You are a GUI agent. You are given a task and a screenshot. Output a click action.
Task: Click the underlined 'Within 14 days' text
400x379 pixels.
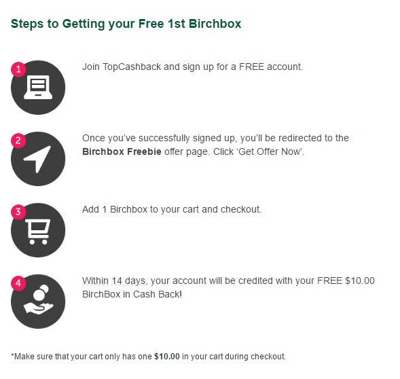click(x=114, y=281)
